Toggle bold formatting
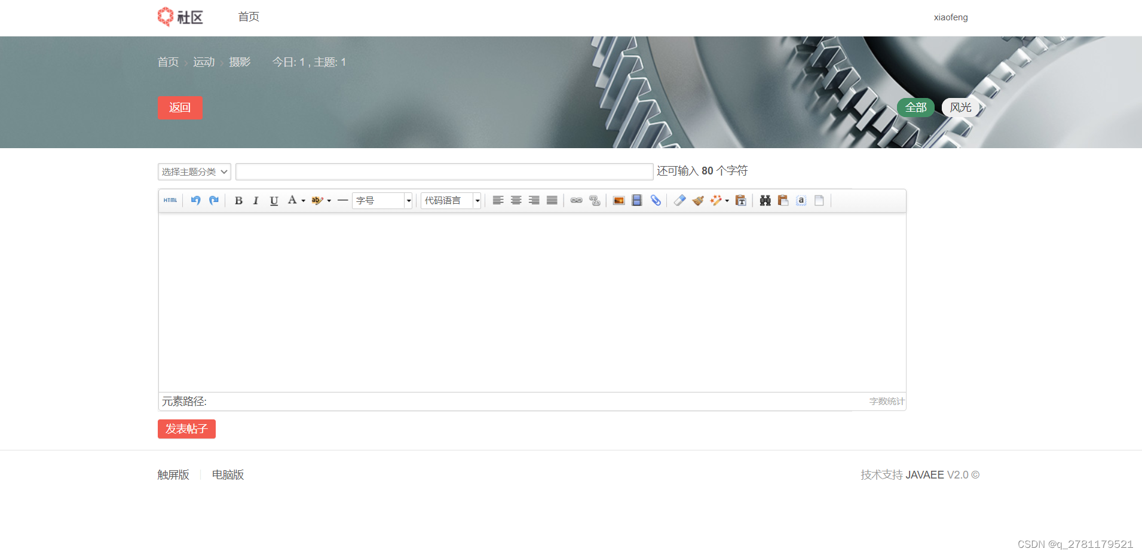This screenshot has height=555, width=1142. click(238, 201)
